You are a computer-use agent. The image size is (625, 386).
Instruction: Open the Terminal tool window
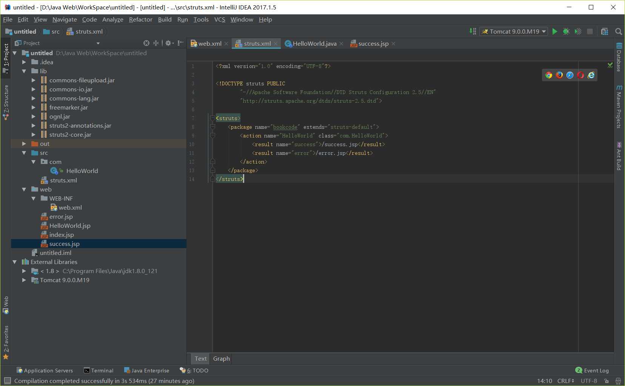click(x=99, y=371)
